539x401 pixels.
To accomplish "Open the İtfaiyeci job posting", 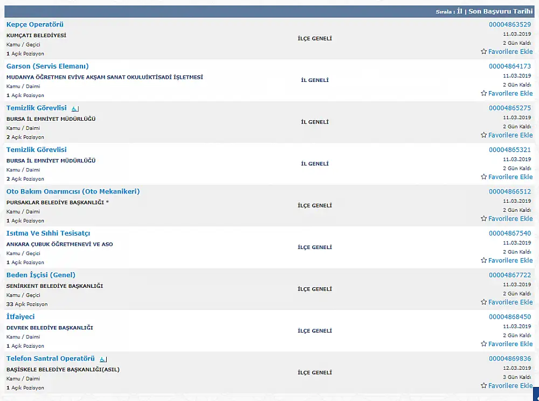I will click(x=20, y=316).
